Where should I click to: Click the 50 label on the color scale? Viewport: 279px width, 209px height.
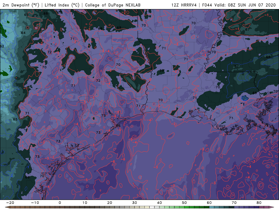pyautogui.click(x=184, y=203)
